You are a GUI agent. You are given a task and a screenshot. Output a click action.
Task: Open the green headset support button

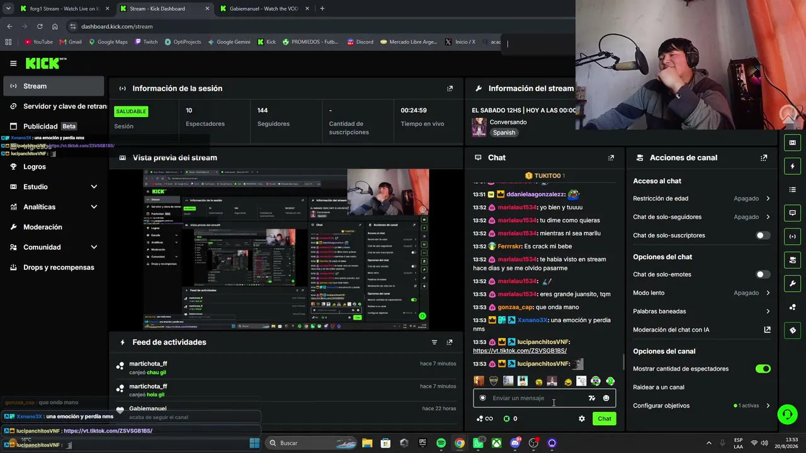[787, 414]
